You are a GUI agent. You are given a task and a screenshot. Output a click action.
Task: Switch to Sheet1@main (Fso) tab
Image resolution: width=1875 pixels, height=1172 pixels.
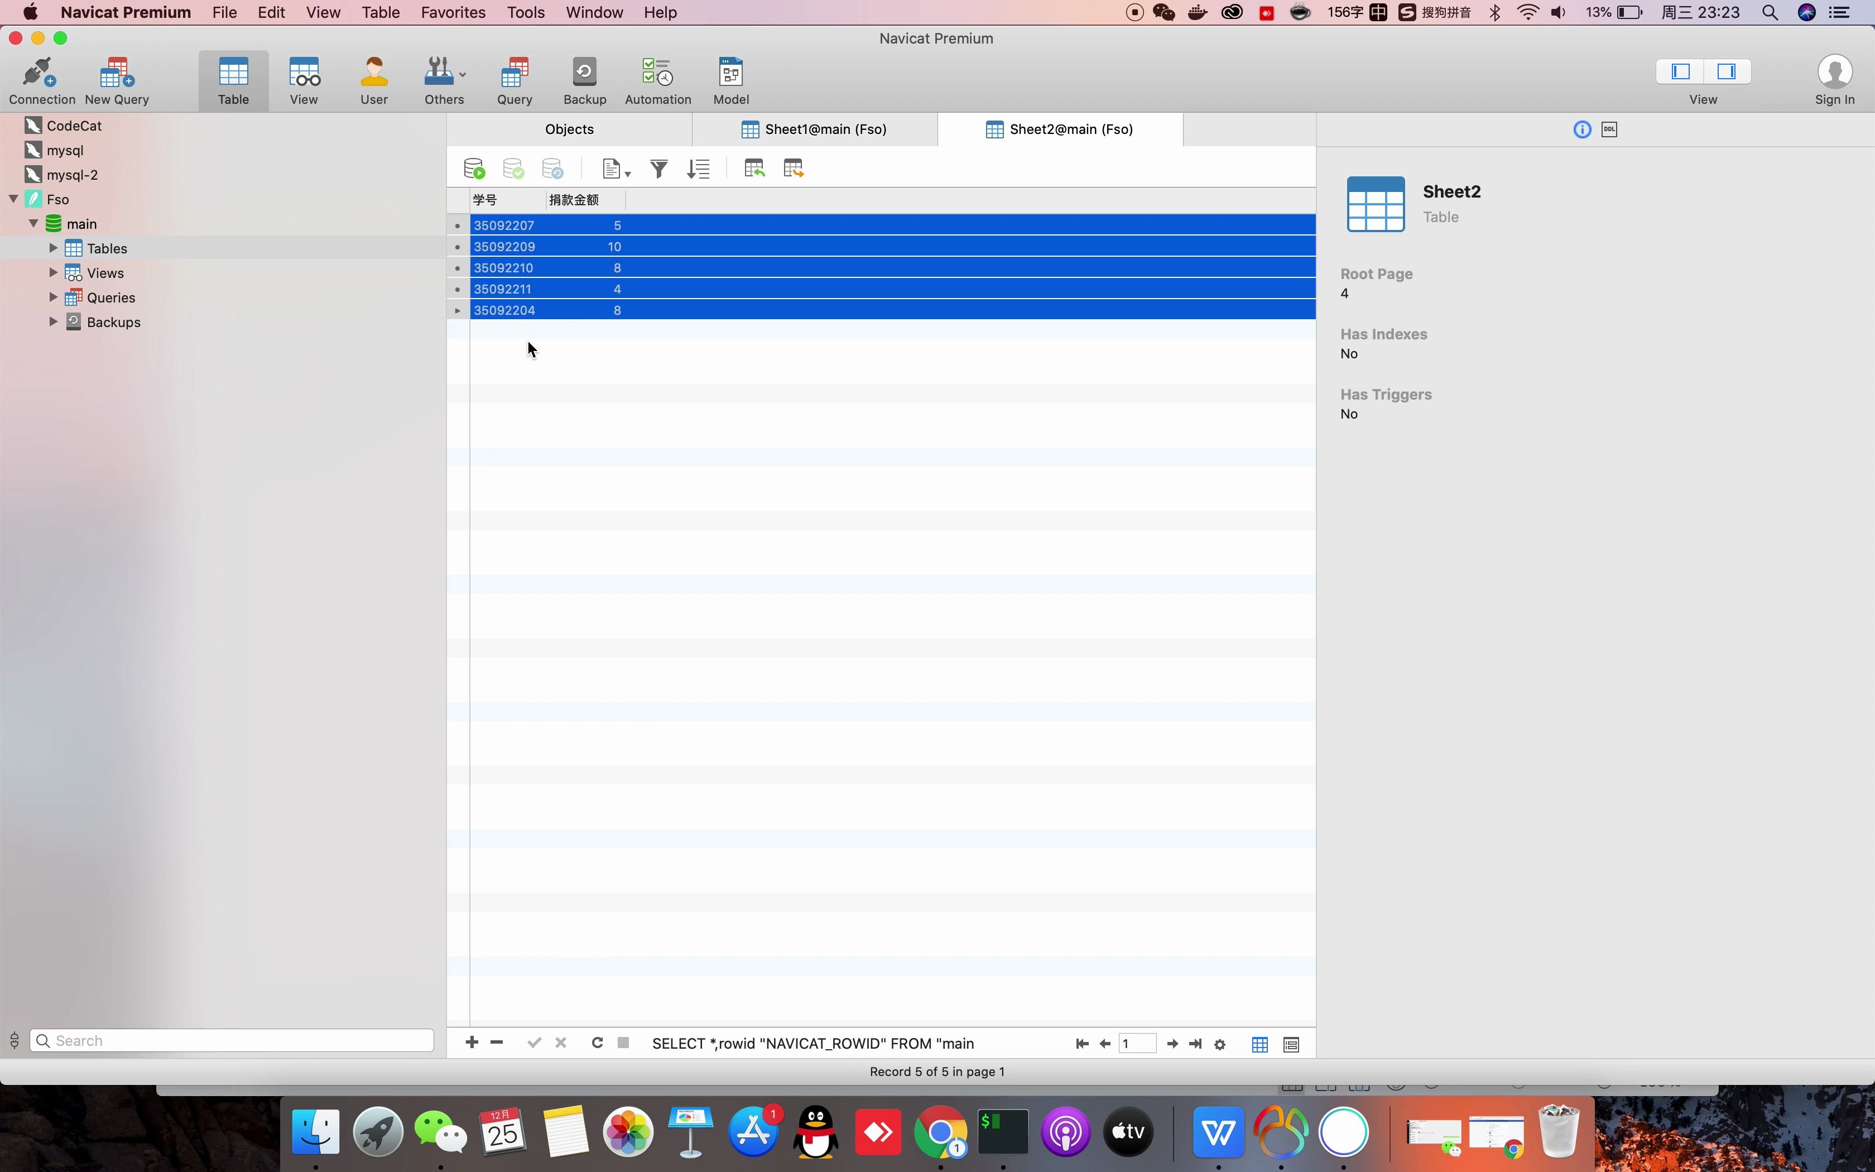(815, 129)
